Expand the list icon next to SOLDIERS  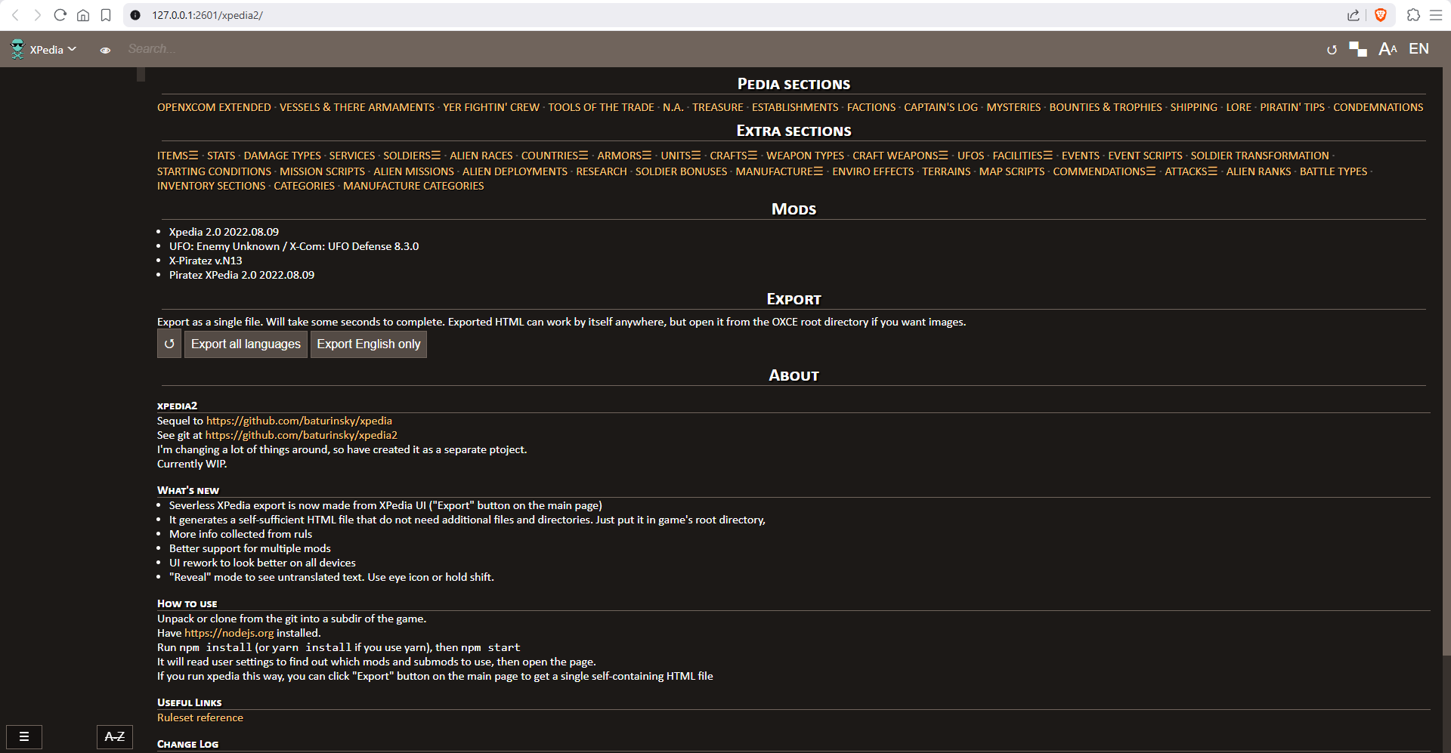pyautogui.click(x=436, y=156)
